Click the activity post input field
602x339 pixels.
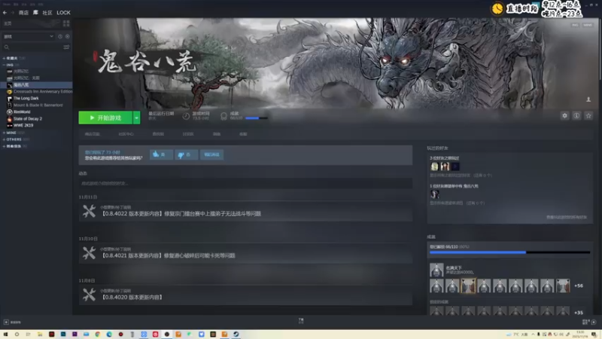pyautogui.click(x=246, y=183)
